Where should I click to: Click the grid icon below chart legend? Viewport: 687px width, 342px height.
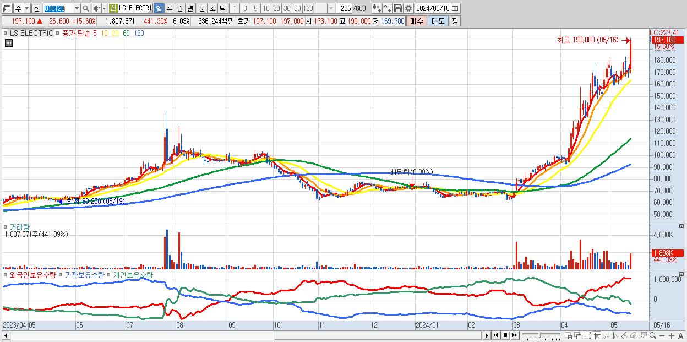click(x=8, y=44)
